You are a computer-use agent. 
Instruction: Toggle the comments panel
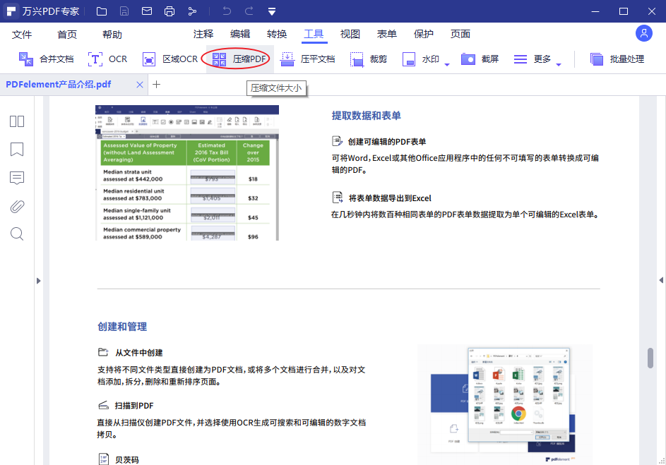point(17,178)
